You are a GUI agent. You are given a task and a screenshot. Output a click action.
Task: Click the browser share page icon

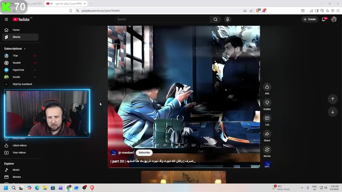coord(251,11)
